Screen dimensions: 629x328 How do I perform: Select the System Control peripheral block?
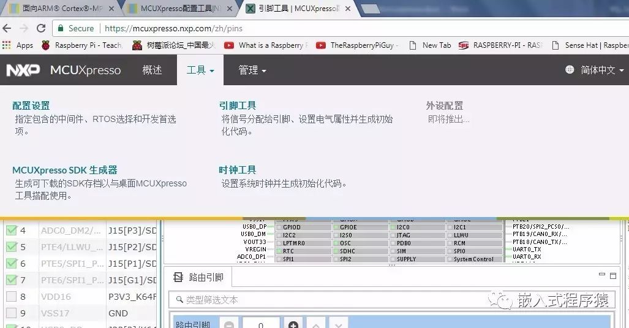pyautogui.click(x=475, y=259)
